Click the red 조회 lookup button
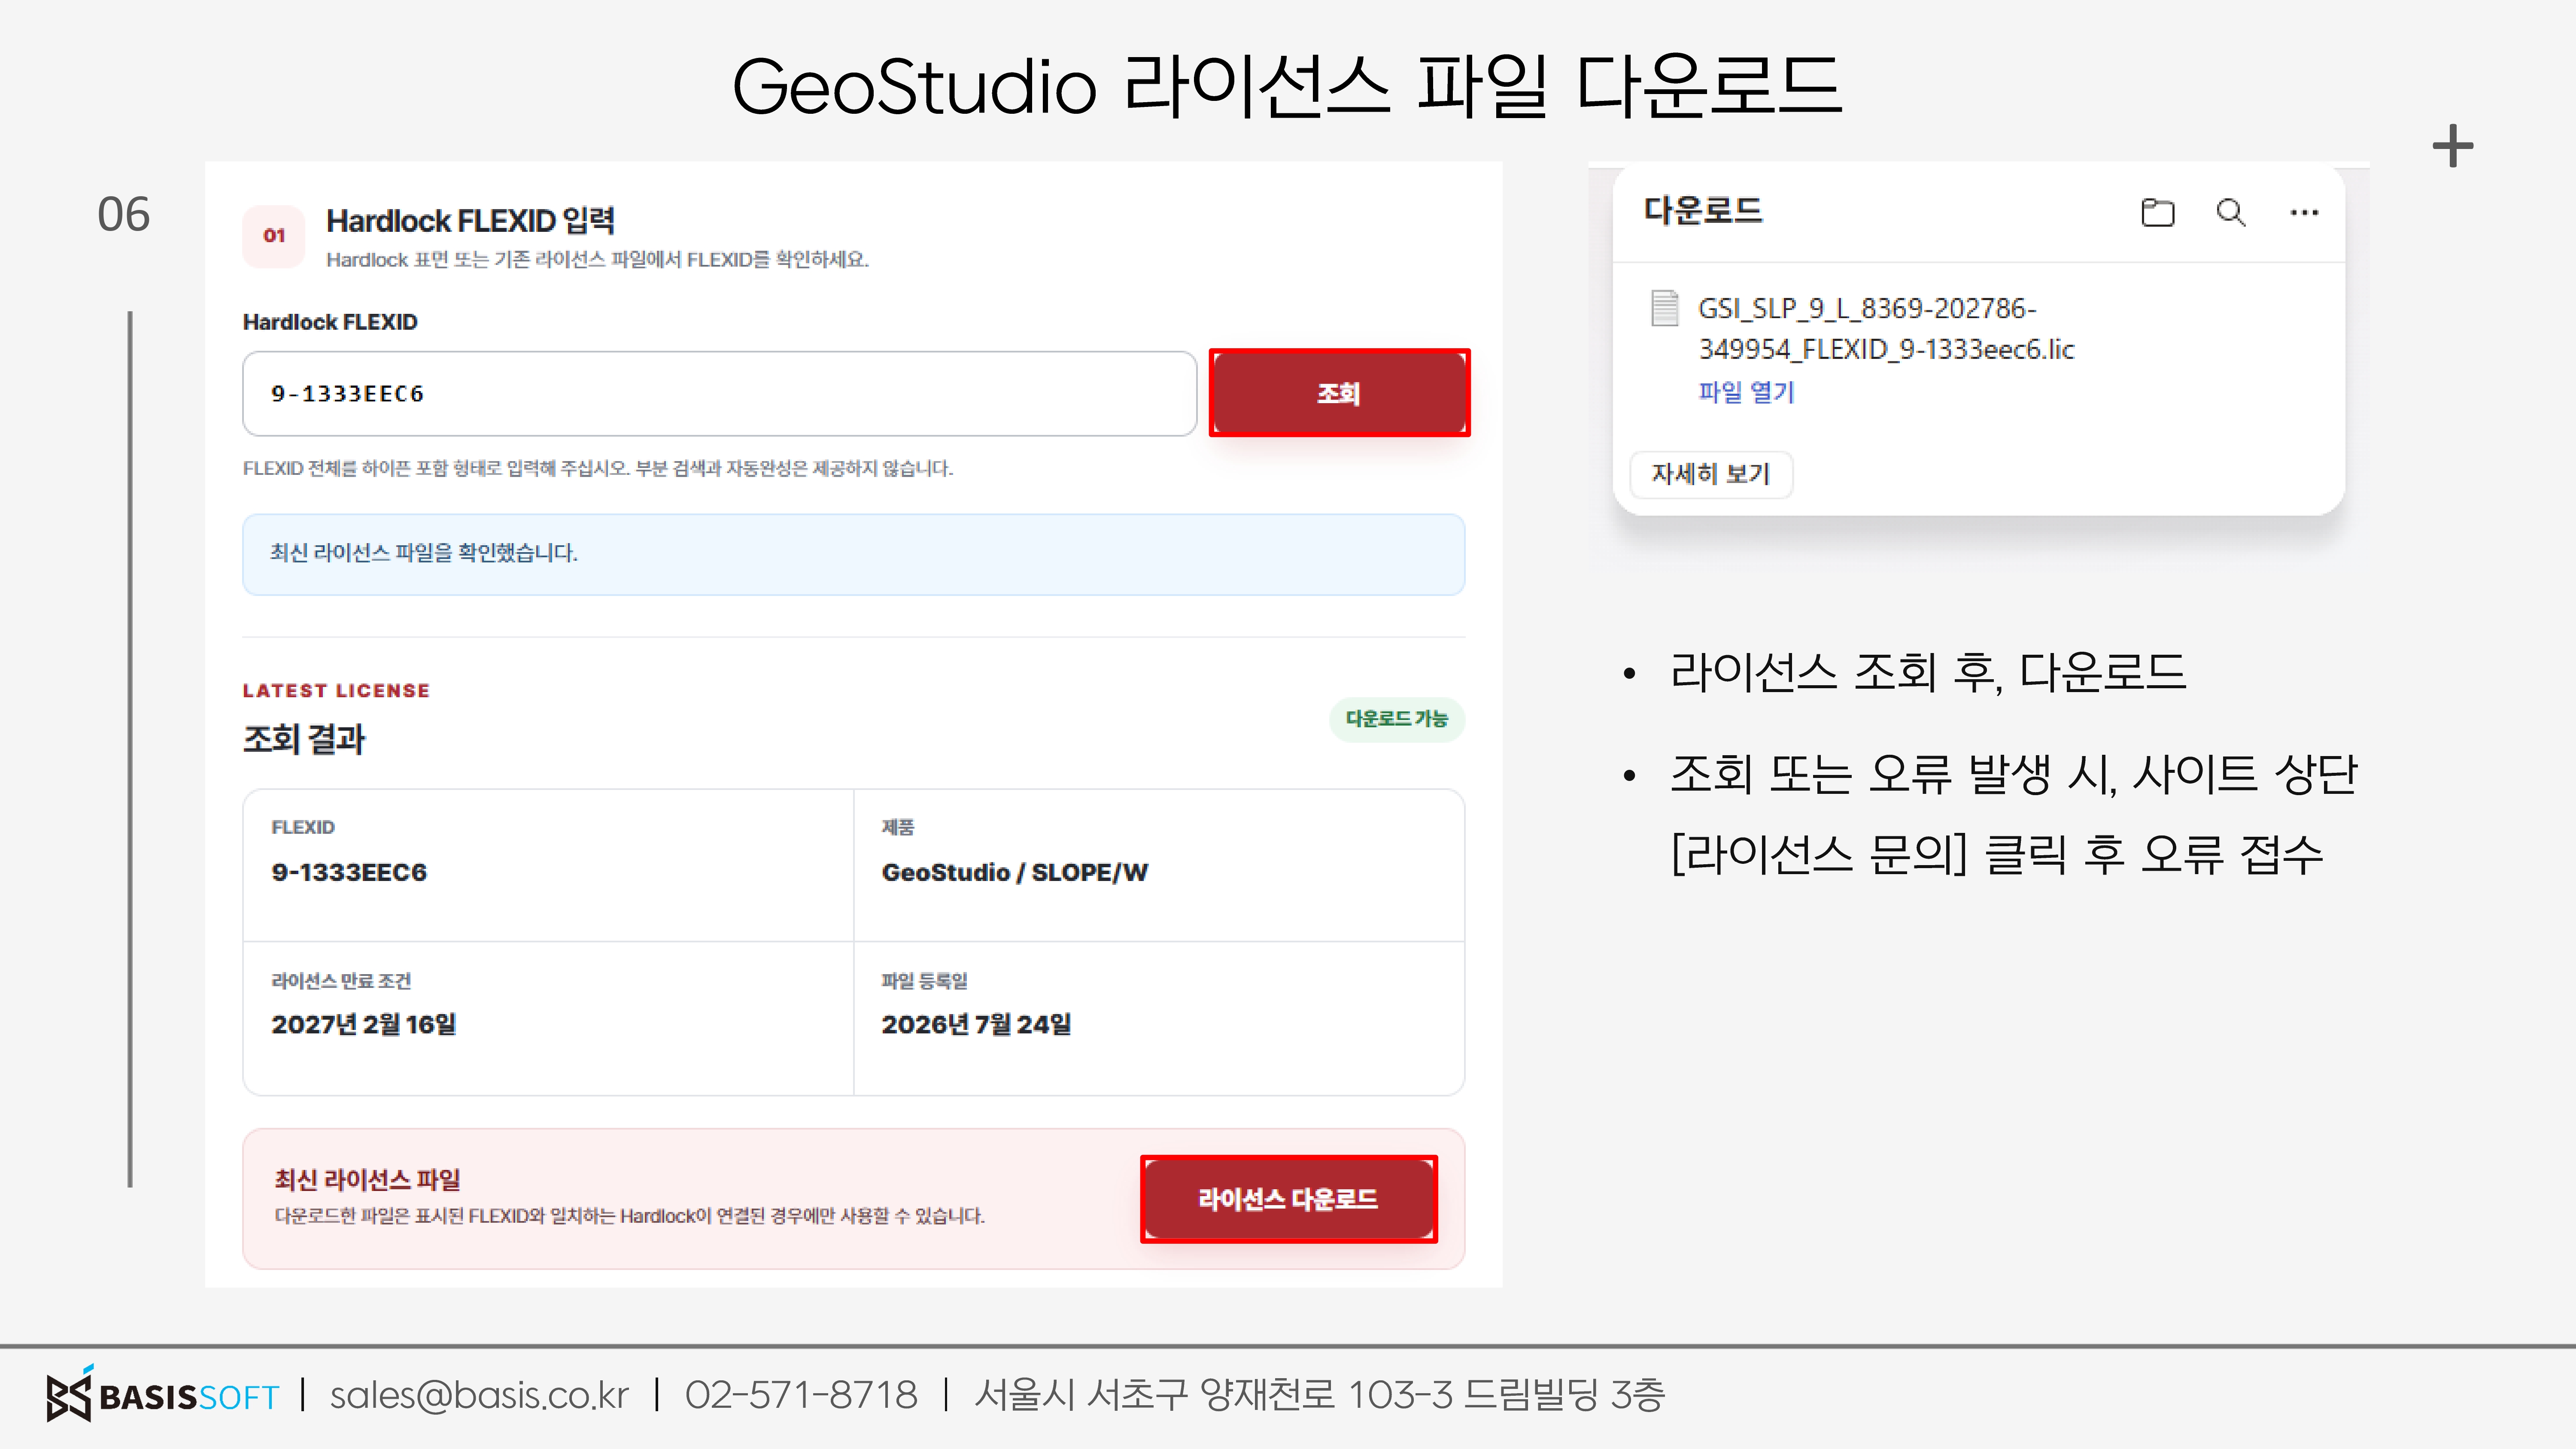Image resolution: width=2576 pixels, height=1449 pixels. (x=1339, y=393)
